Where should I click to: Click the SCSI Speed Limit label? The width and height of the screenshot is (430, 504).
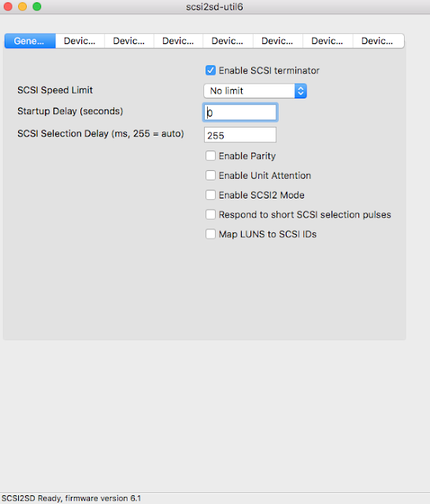tap(55, 91)
